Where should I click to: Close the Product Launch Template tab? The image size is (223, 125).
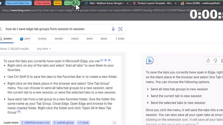(x=176, y=3)
